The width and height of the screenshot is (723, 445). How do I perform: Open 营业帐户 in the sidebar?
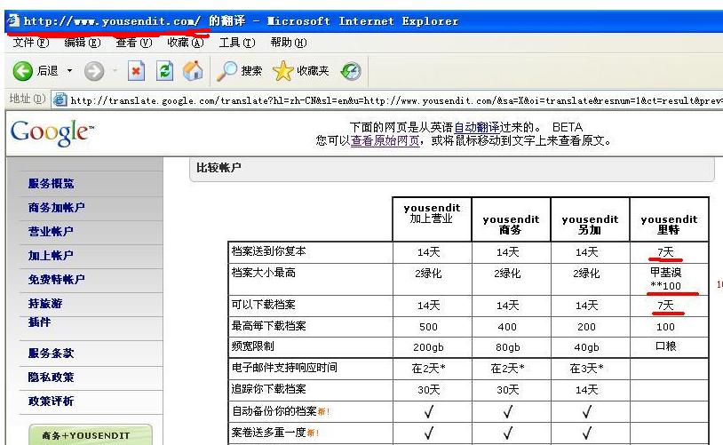click(x=51, y=232)
